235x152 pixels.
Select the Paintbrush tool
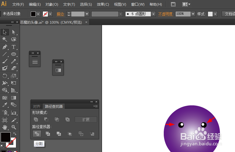pos(5,61)
